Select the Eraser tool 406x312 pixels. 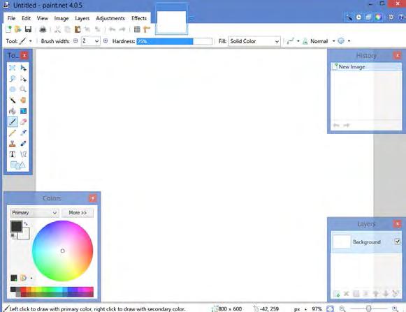point(23,122)
